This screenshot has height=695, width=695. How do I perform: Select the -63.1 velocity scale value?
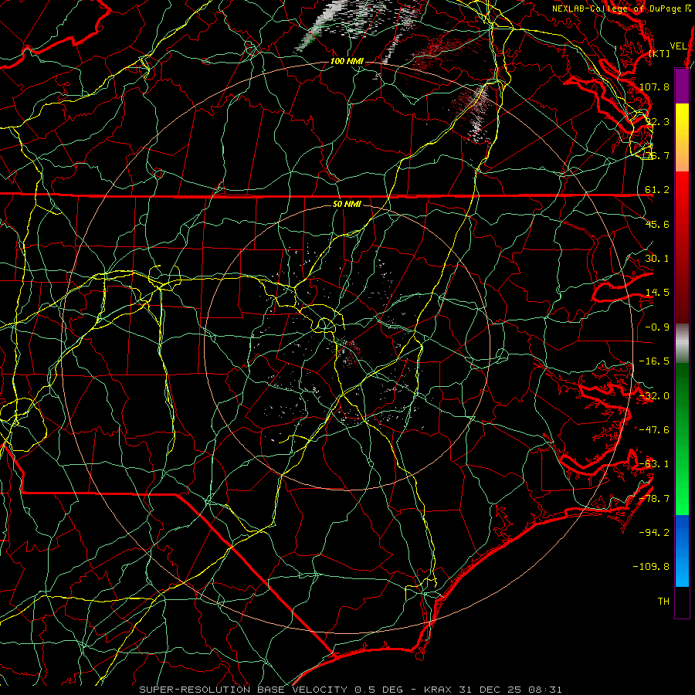pyautogui.click(x=655, y=464)
